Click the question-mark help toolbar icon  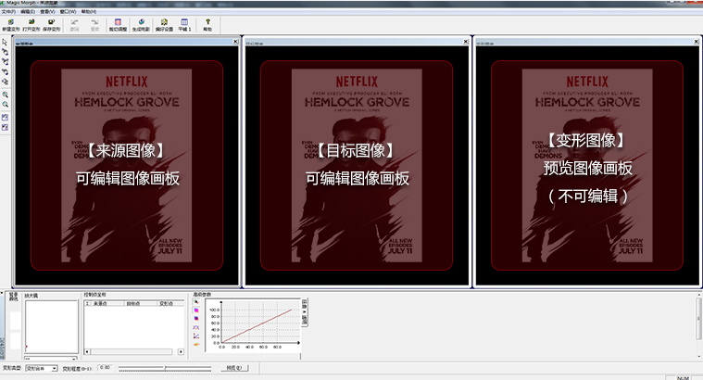(x=207, y=25)
